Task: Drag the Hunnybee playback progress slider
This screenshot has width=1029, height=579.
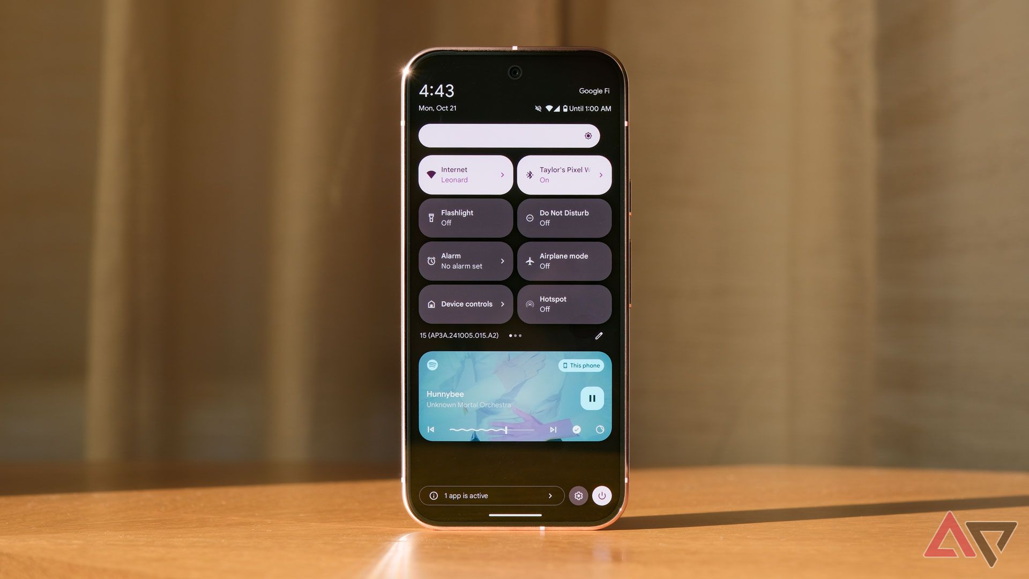Action: pos(504,429)
